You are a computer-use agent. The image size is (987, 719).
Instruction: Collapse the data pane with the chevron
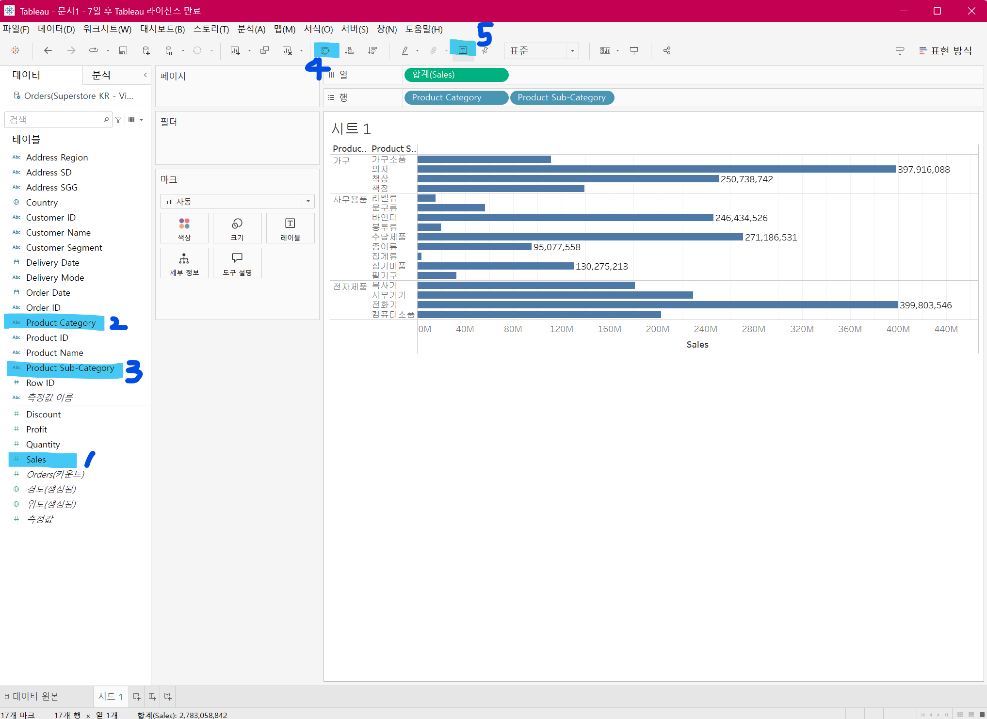click(145, 75)
